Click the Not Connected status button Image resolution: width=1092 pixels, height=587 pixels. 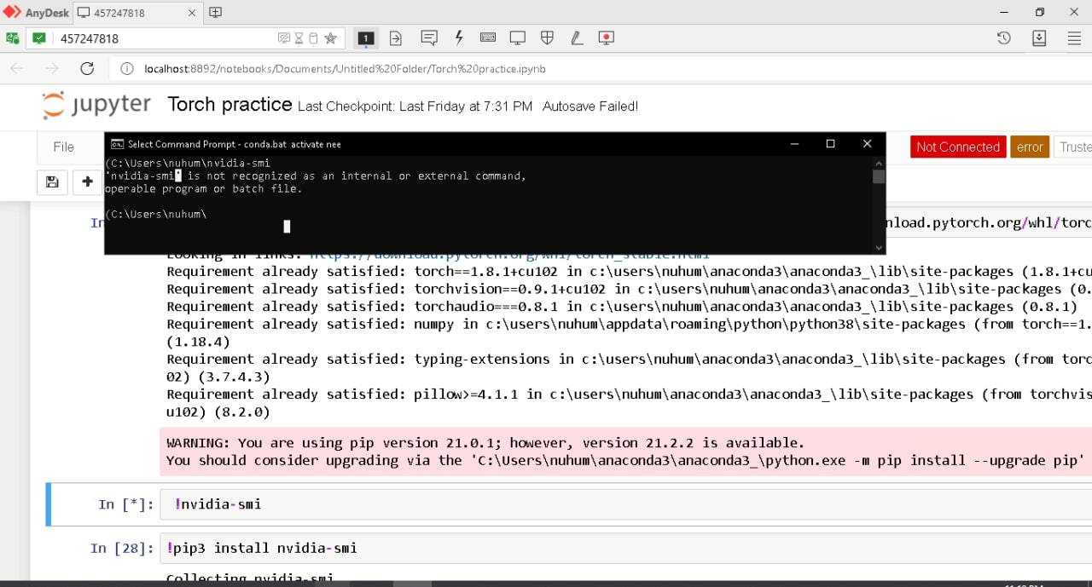click(x=958, y=147)
